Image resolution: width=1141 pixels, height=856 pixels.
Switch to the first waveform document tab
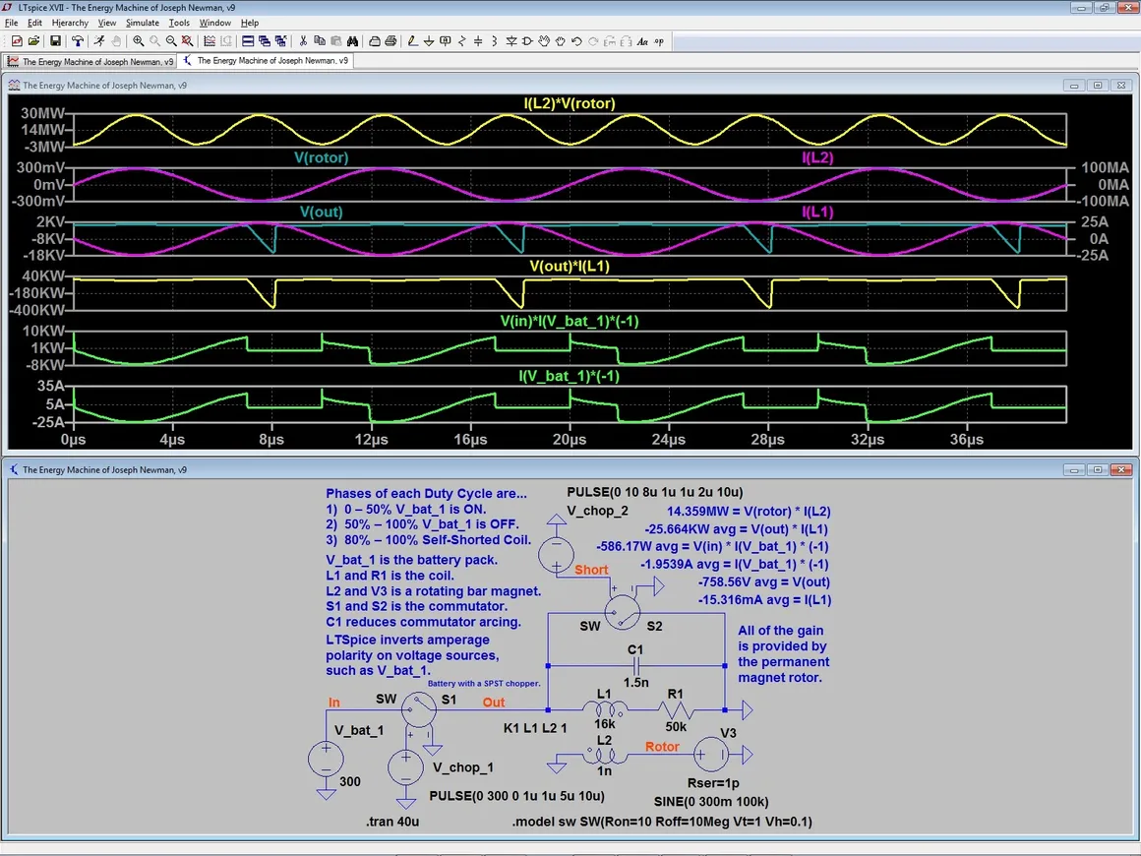(x=90, y=61)
